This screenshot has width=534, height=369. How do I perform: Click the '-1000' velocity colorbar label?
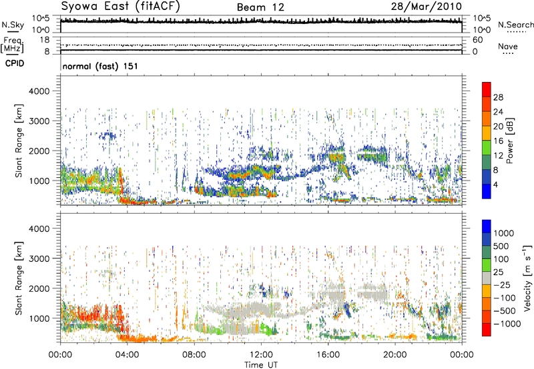coord(507,324)
